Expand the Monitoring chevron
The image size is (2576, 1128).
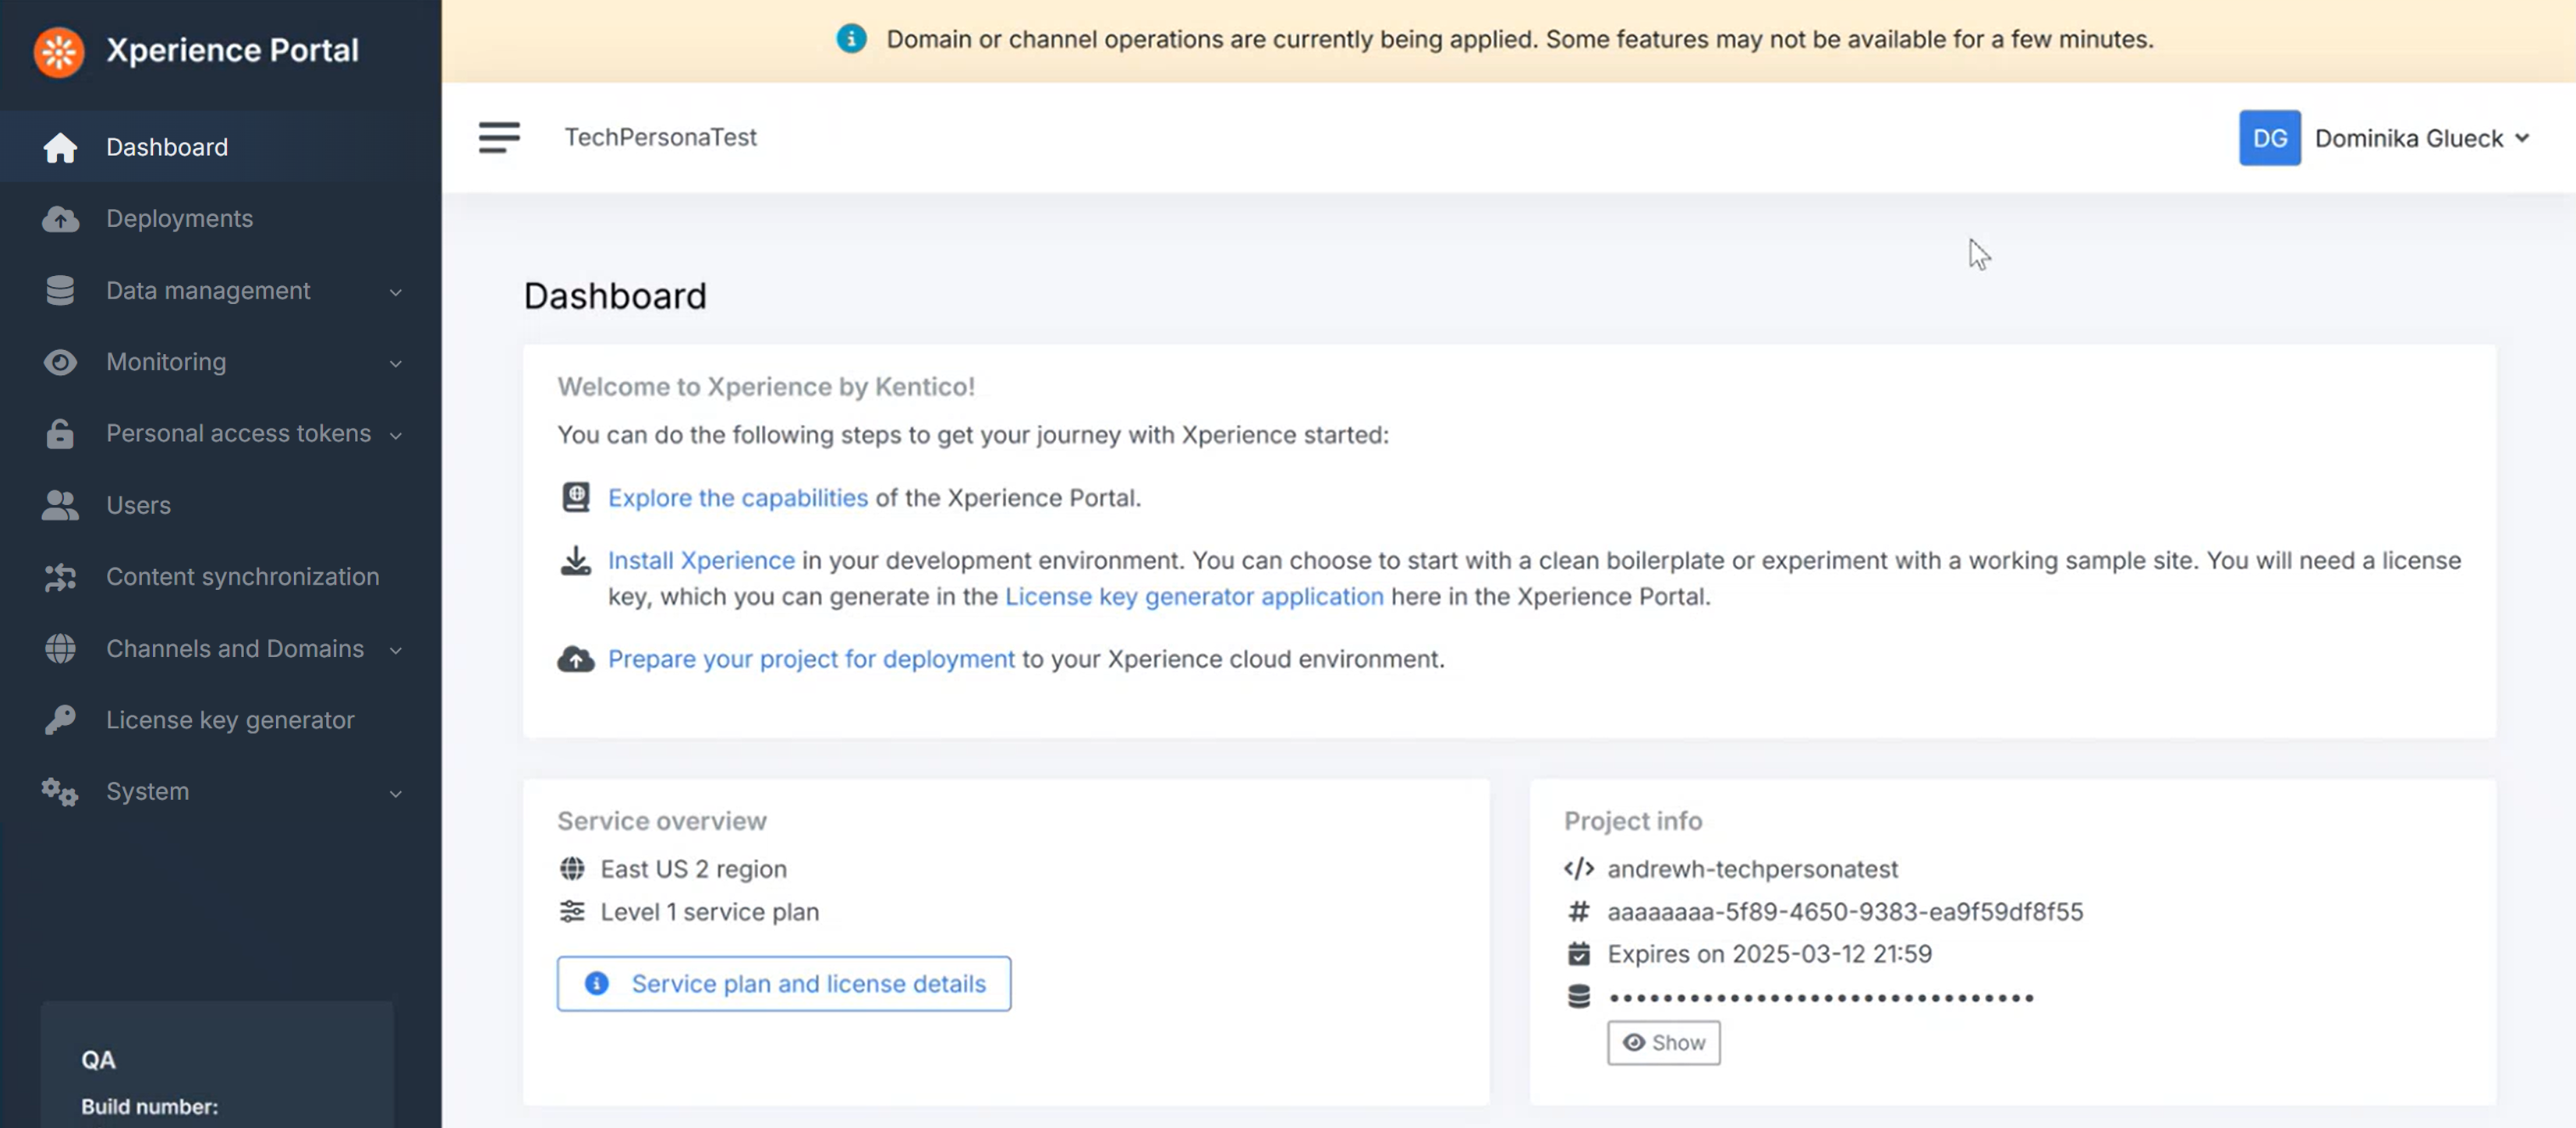click(x=395, y=364)
